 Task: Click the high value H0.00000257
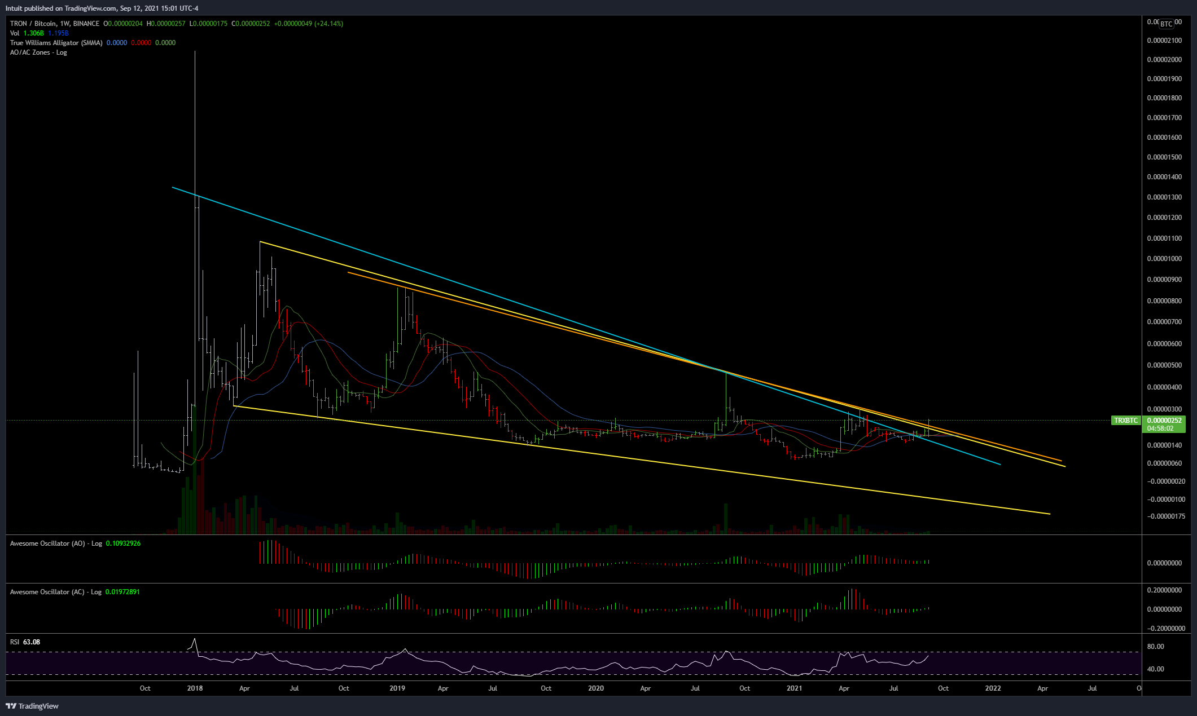(166, 24)
